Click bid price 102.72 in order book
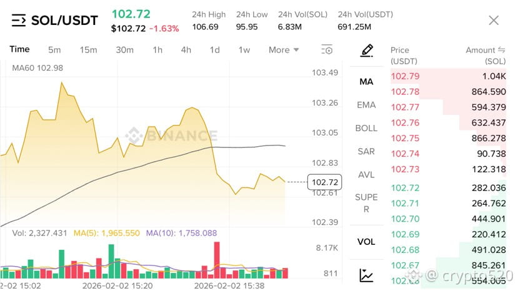 tap(405, 187)
